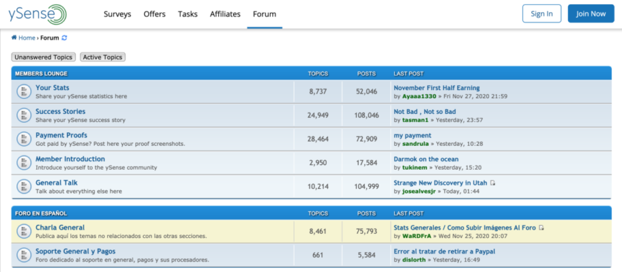Click posts count 75,793 for Charla General

(366, 232)
